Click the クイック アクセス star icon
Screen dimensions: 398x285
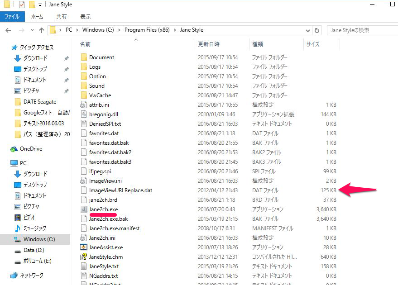(14, 47)
